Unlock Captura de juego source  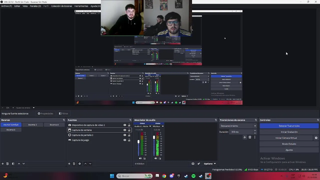(x=129, y=140)
